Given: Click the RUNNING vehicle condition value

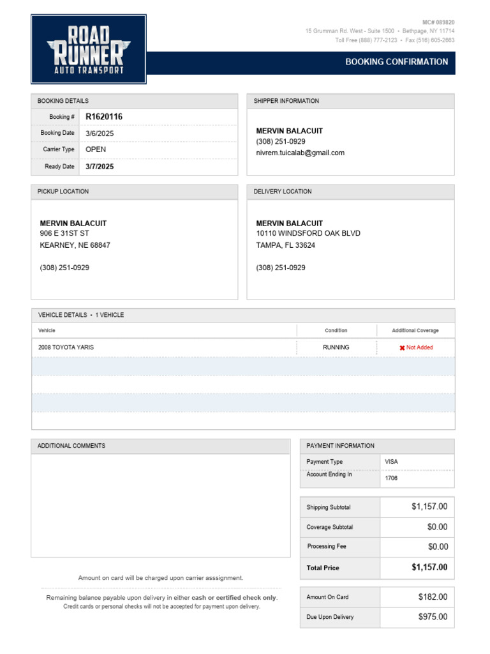Looking at the screenshot, I should tap(336, 347).
